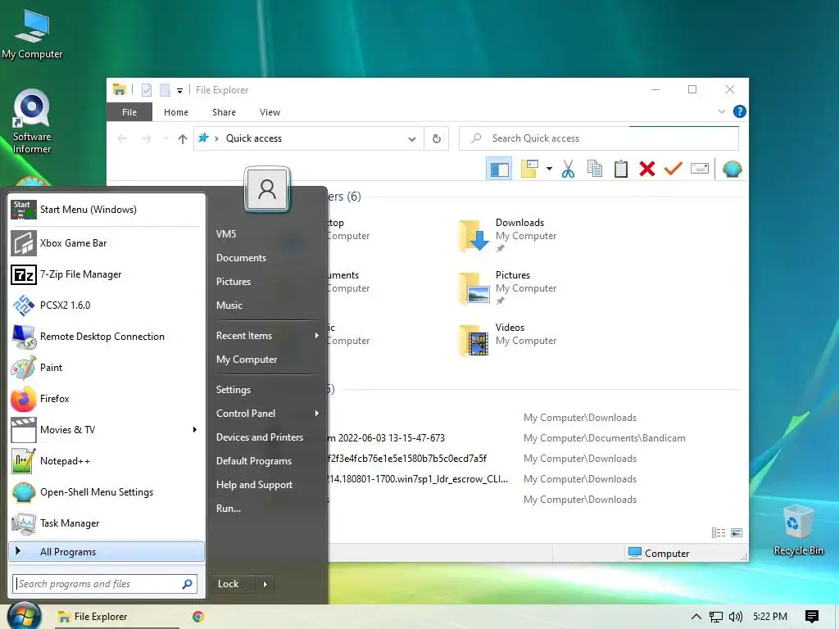Switch to details view in status bar

point(719,532)
